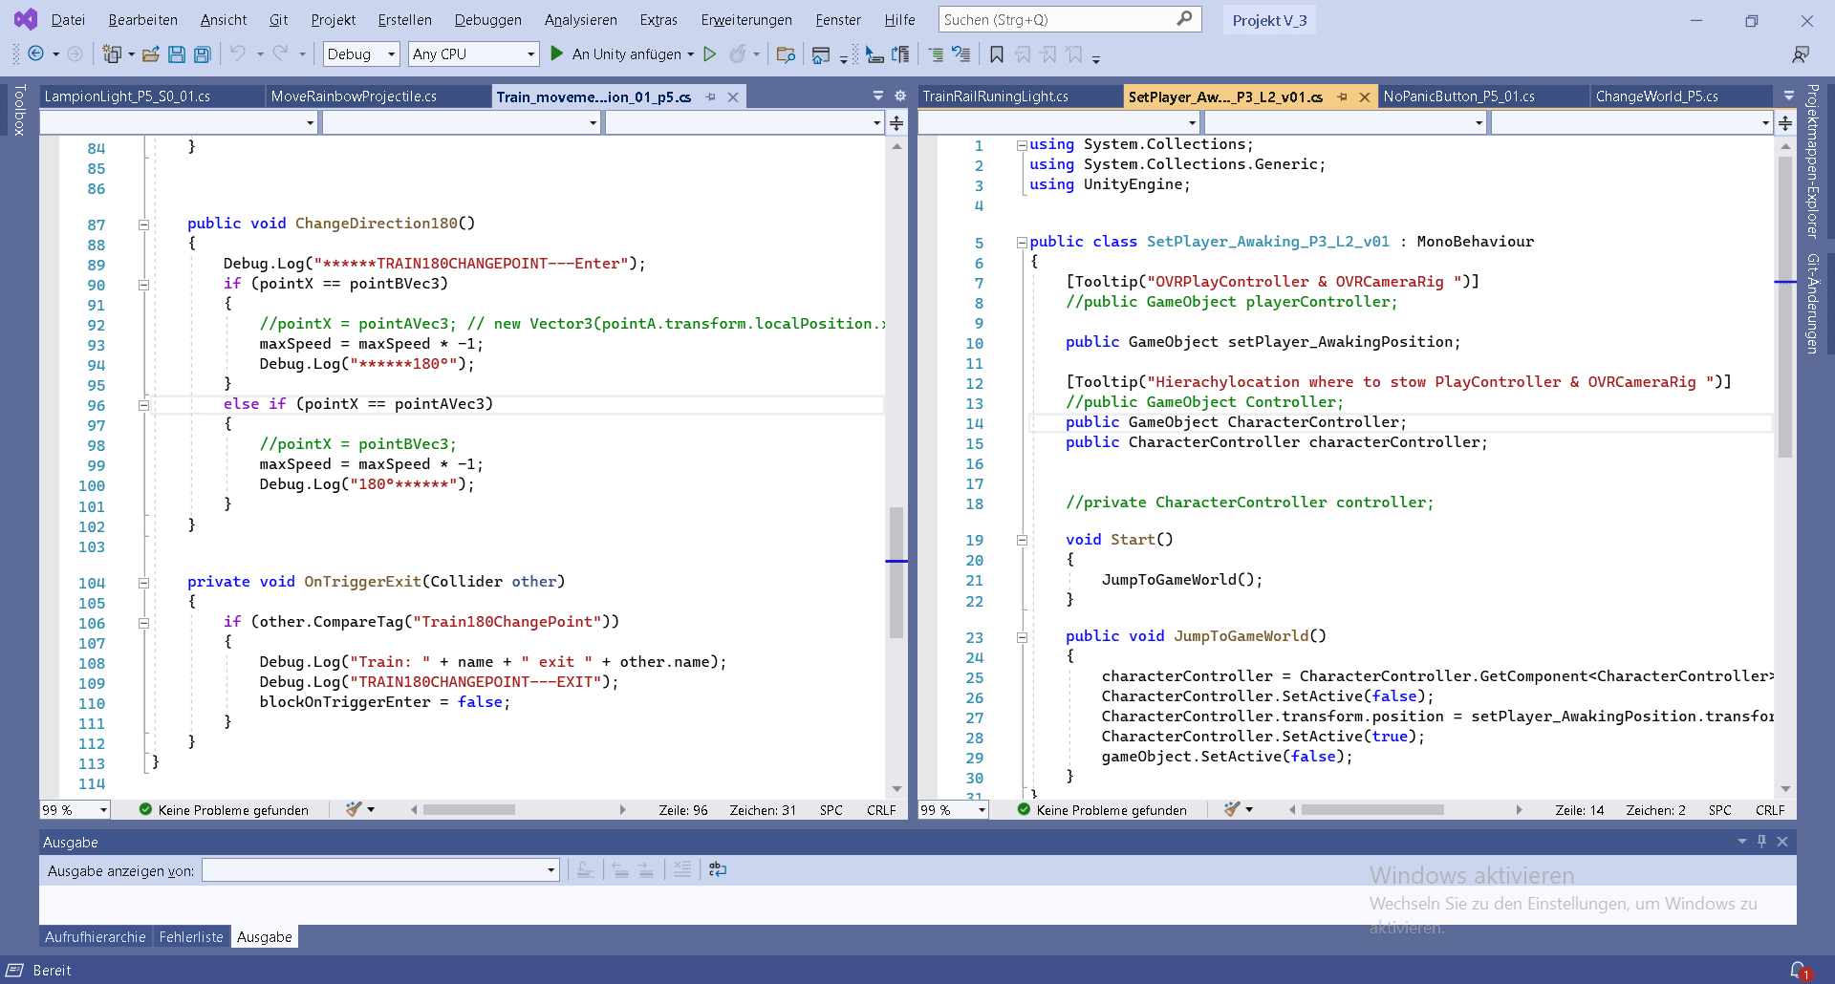Viewport: 1835px width, 984px height.
Task: Open dropdown arrow beside An Unity anfügen
Action: pyautogui.click(x=690, y=54)
